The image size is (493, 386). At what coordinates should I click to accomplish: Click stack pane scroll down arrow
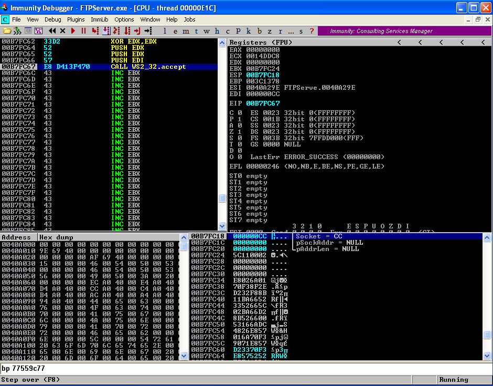point(487,356)
